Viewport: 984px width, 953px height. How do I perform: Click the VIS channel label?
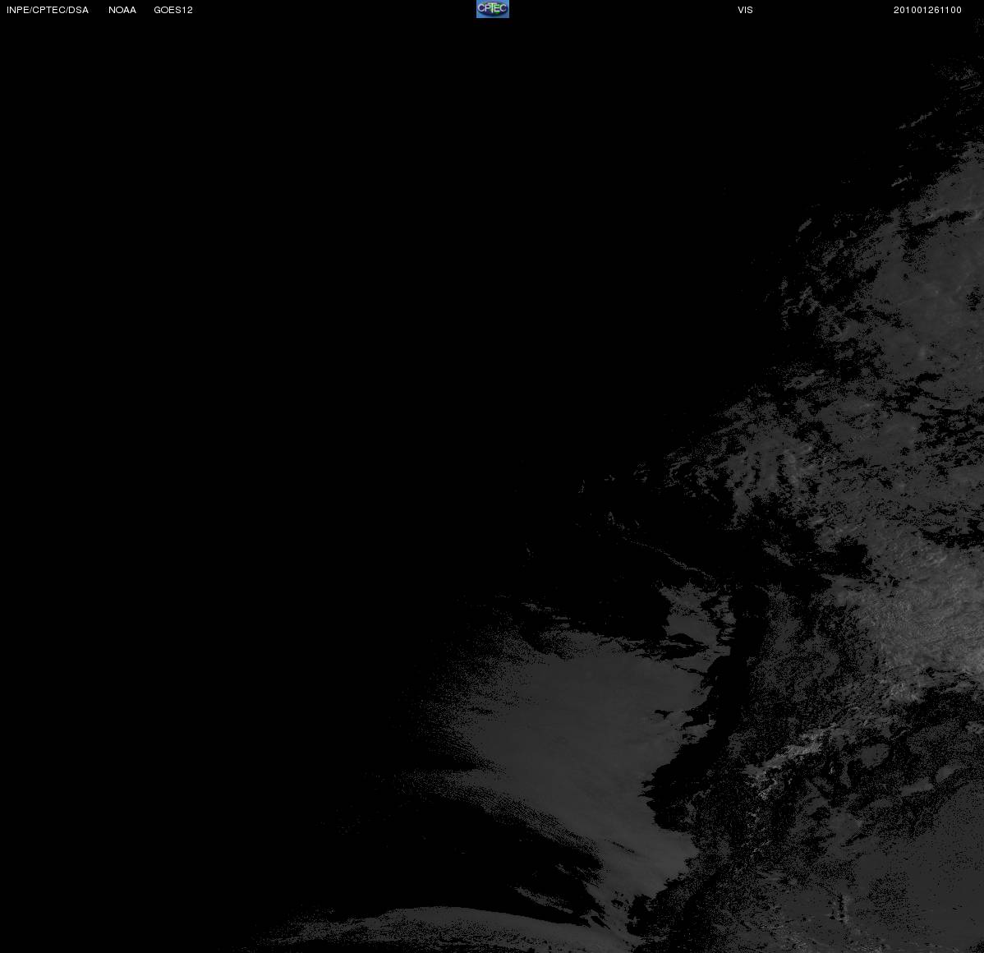(x=746, y=10)
